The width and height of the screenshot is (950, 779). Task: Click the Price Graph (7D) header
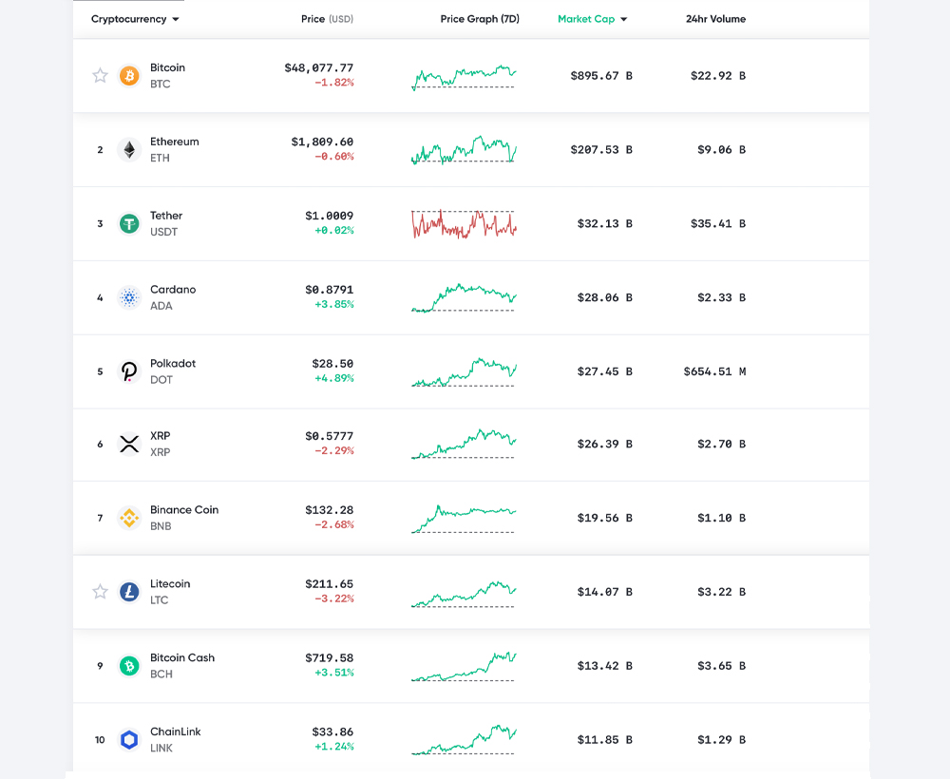click(480, 19)
